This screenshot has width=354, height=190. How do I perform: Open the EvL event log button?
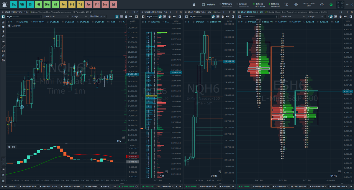114,5
